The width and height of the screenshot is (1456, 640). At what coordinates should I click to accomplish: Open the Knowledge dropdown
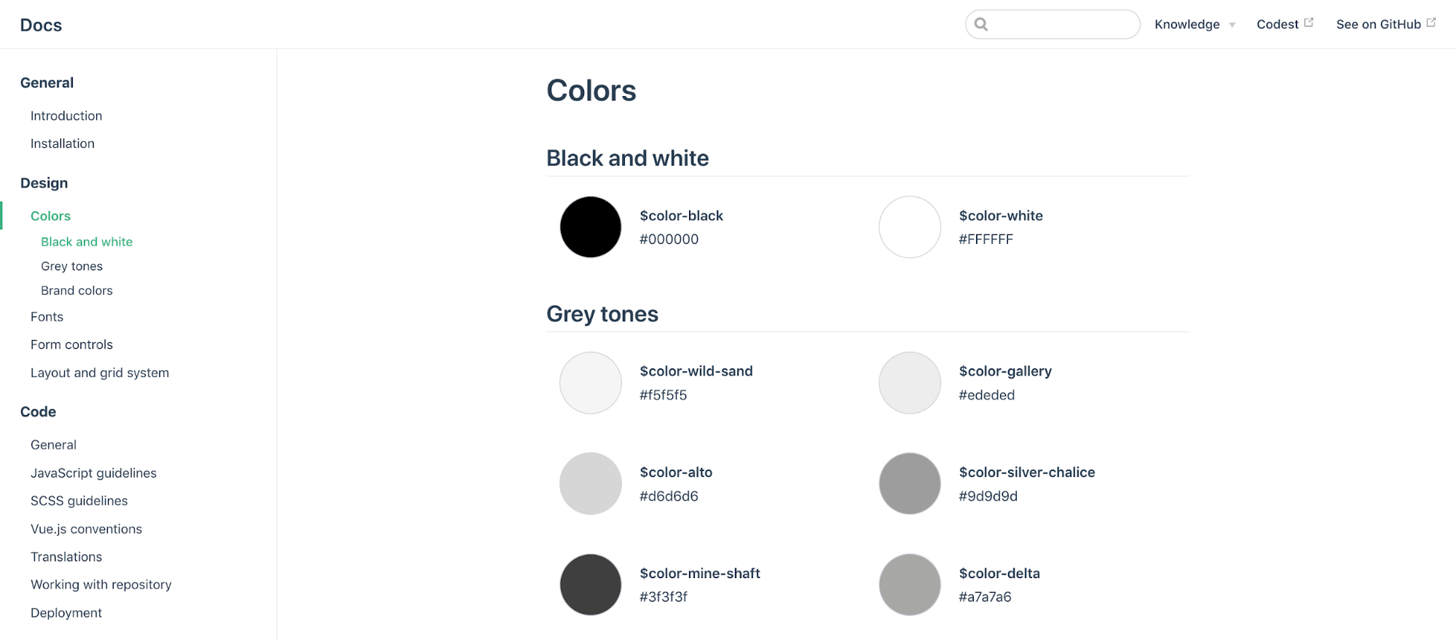click(1194, 24)
